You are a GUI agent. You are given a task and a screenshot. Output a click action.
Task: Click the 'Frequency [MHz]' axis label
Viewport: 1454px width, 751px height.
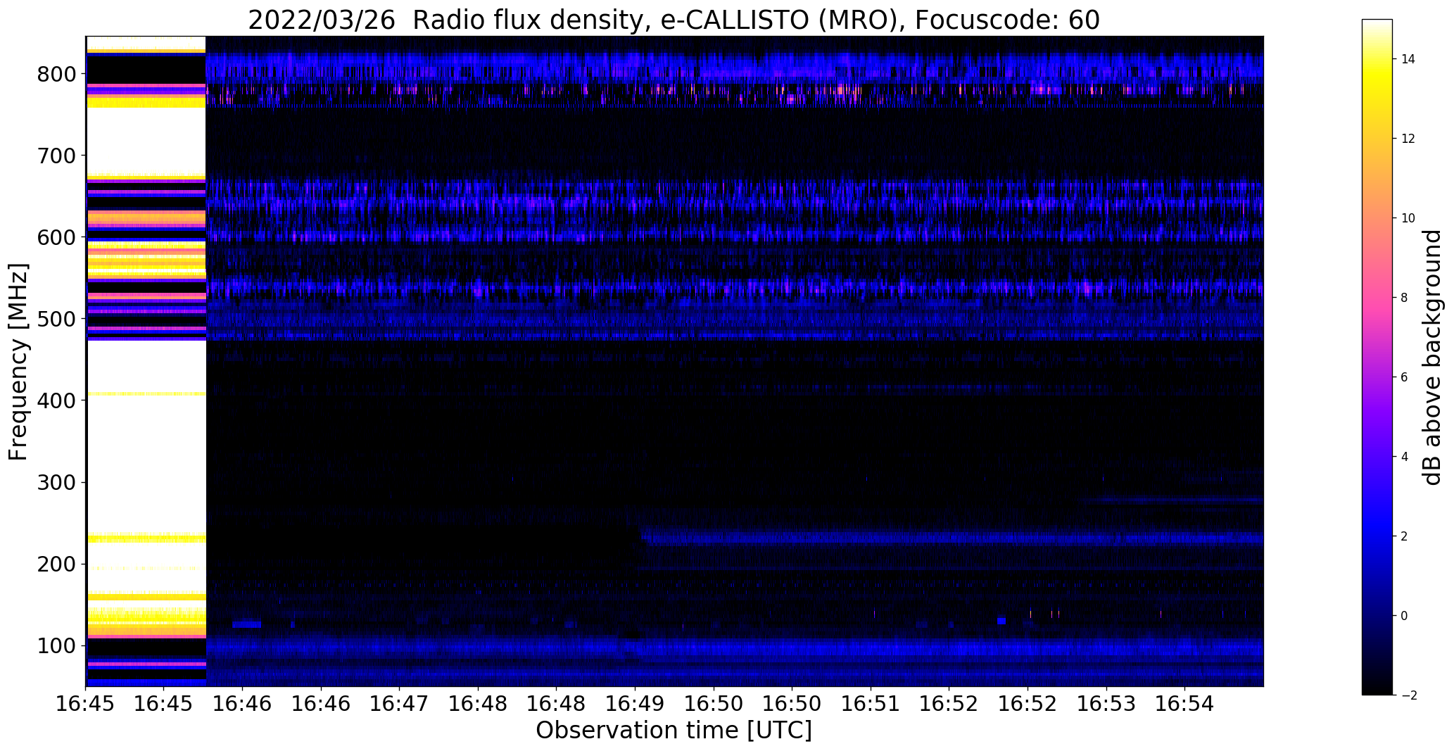tap(18, 362)
